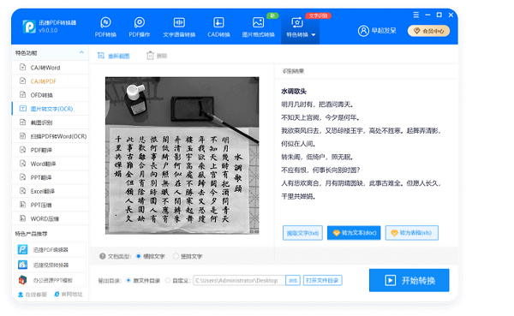This screenshot has width=514, height=316.
Task: Open the 文字语音转换 tab icon
Action: coord(179,22)
